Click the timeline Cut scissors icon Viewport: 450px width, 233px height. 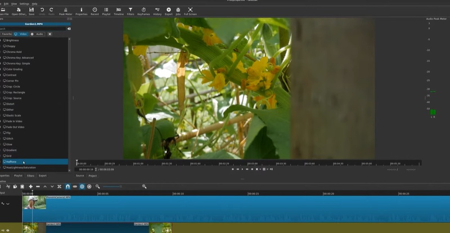tap(8, 186)
